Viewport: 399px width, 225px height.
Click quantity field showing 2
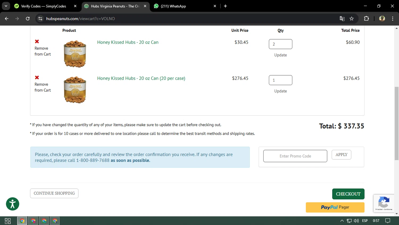[x=281, y=44]
